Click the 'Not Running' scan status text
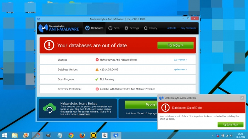248x139 pixels. pyautogui.click(x=107, y=79)
